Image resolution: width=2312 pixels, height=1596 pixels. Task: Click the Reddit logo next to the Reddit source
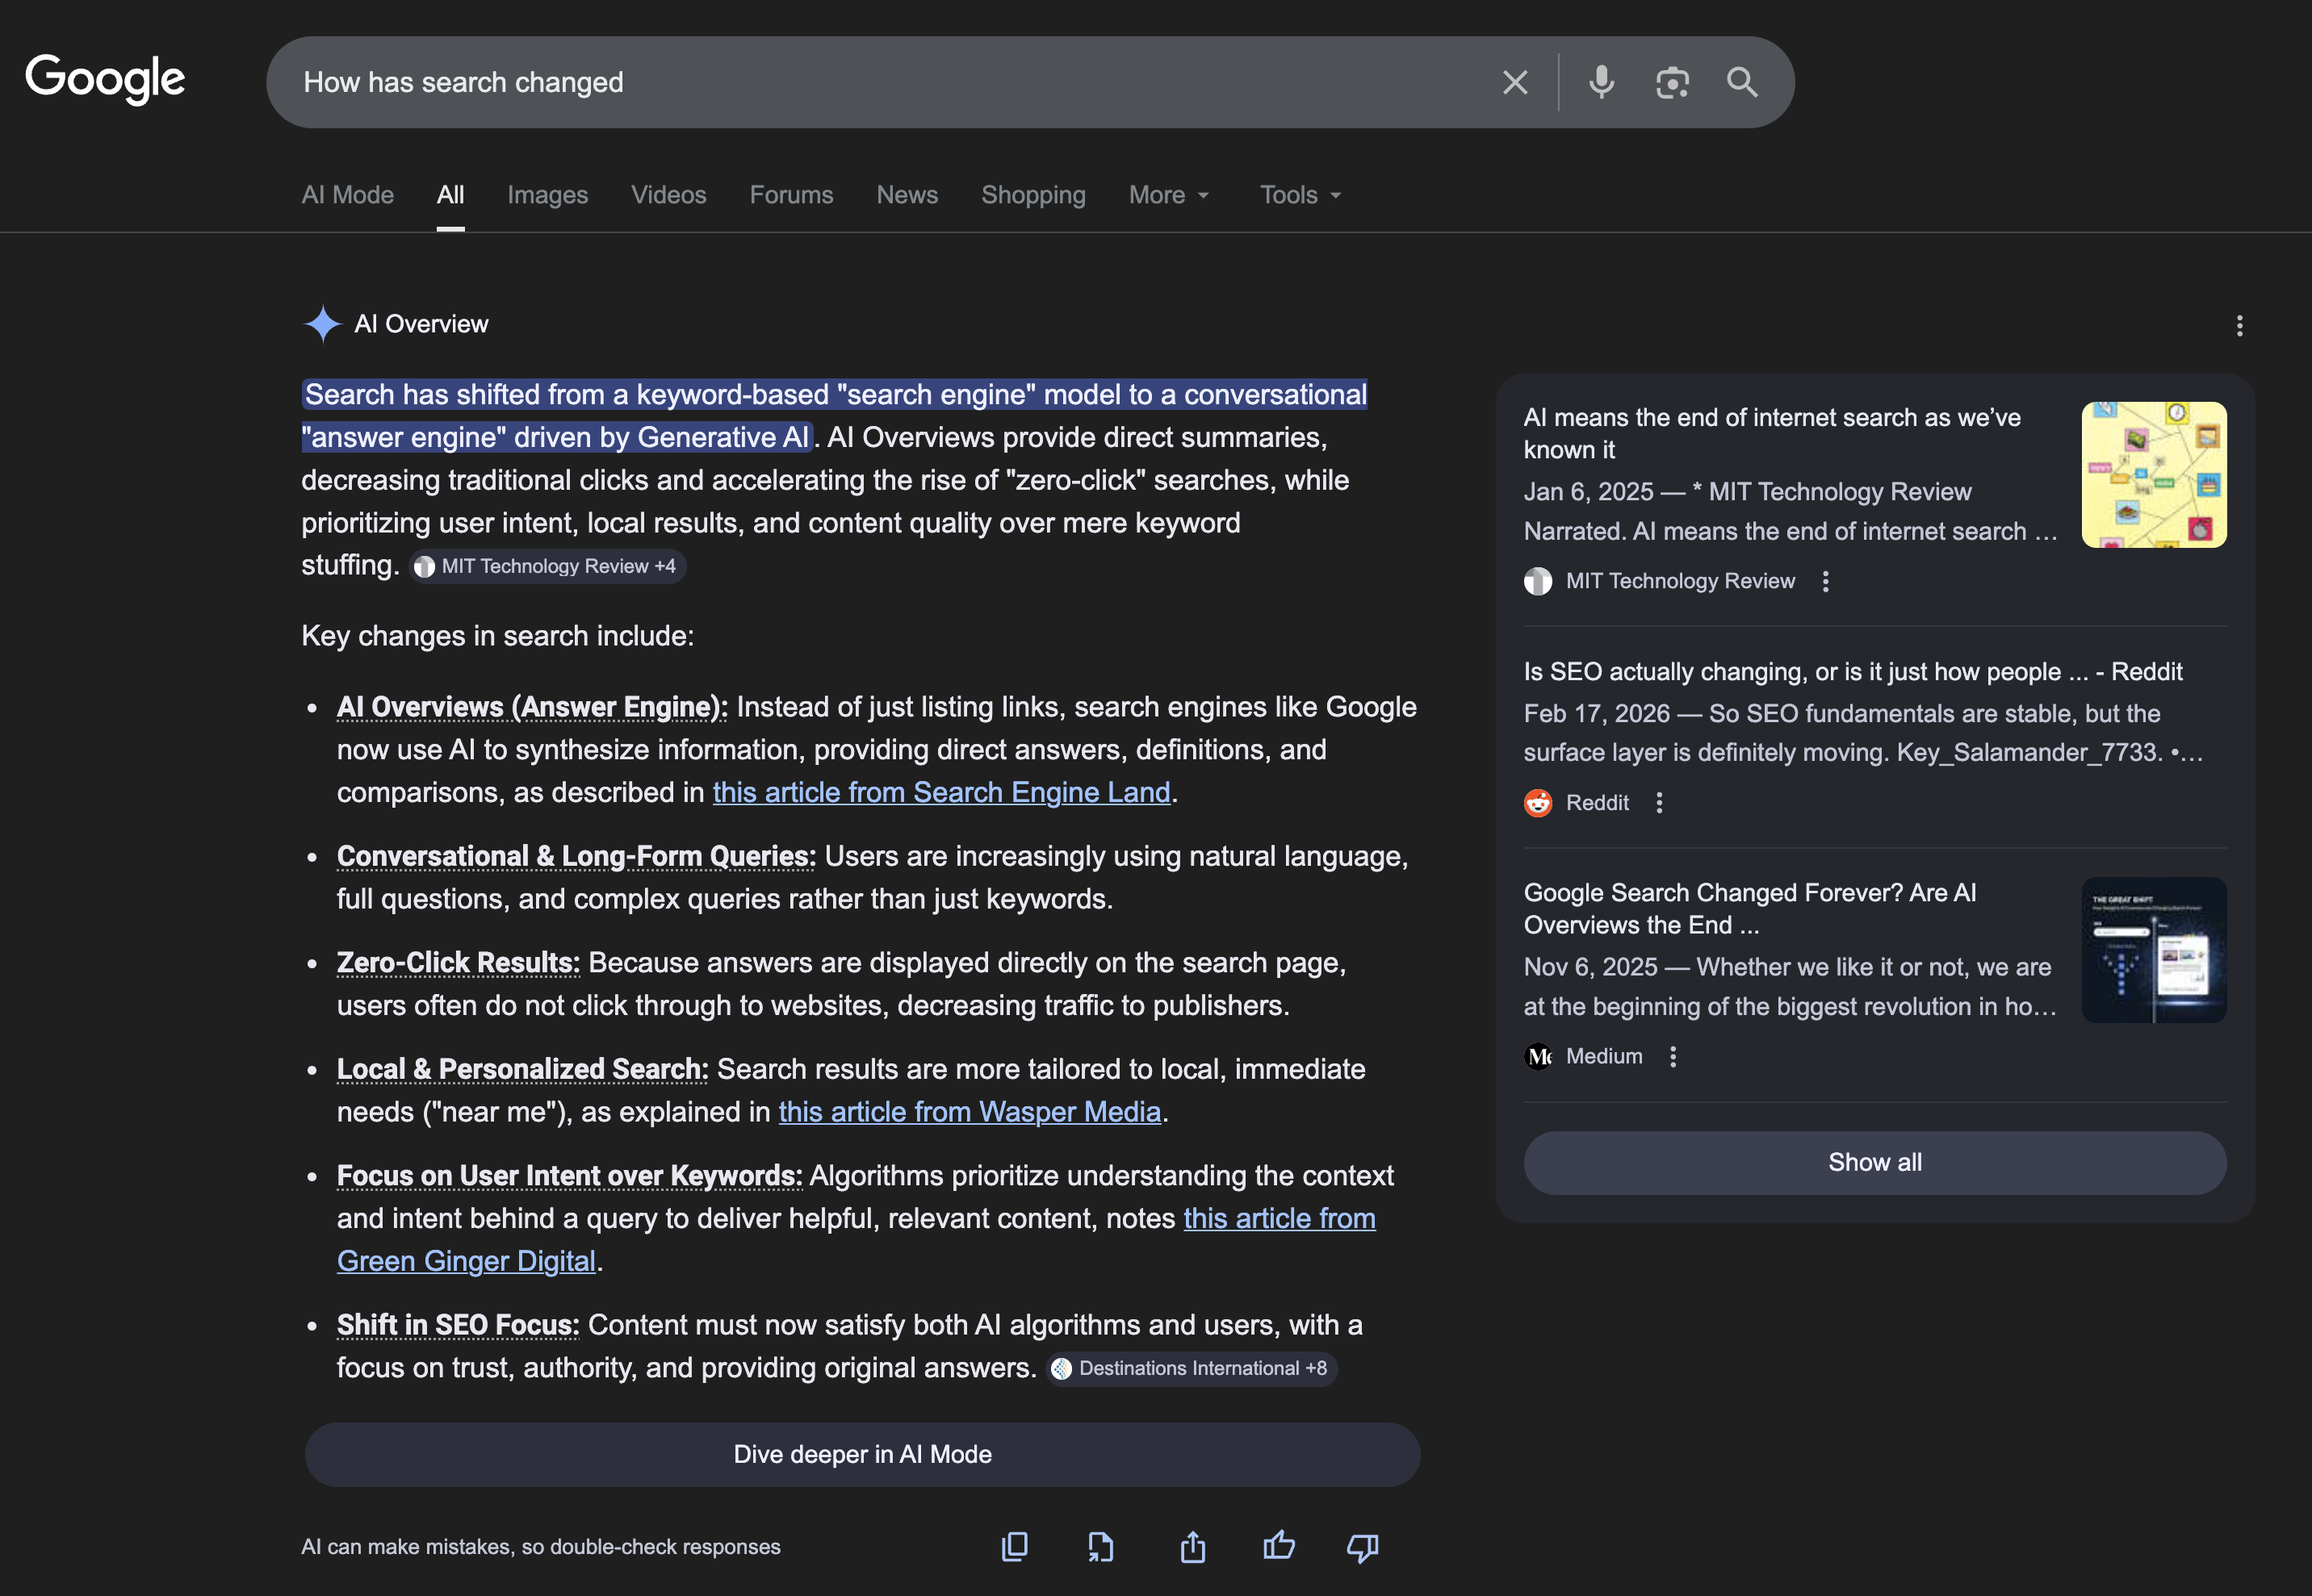pyautogui.click(x=1538, y=802)
